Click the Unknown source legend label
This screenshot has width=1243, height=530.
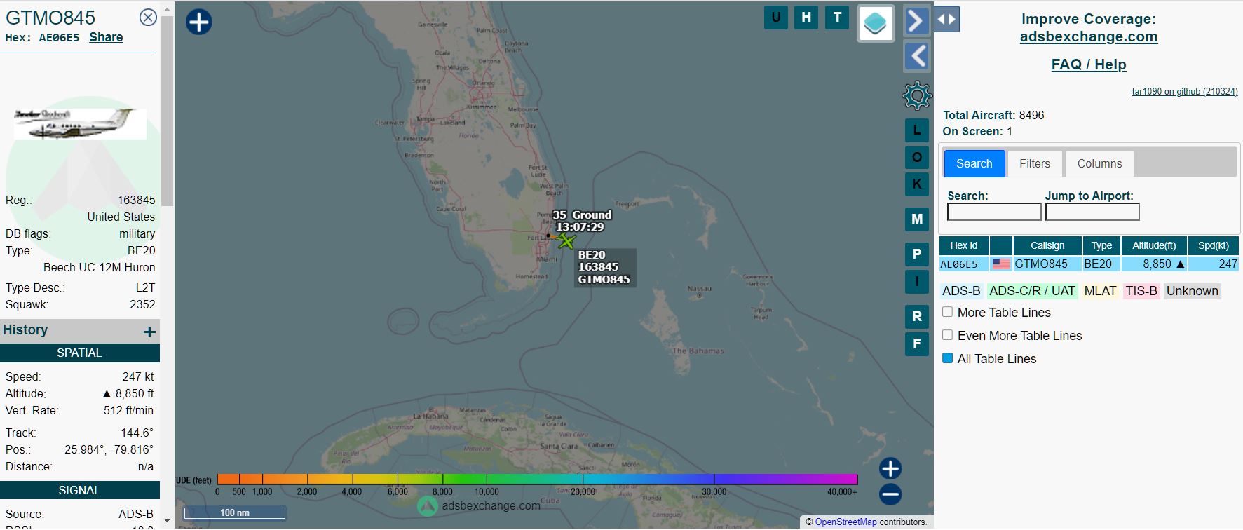[x=1193, y=291]
